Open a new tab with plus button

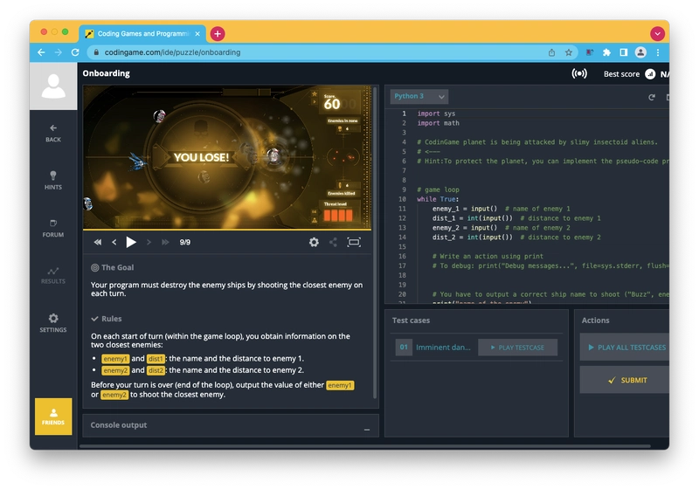click(218, 34)
